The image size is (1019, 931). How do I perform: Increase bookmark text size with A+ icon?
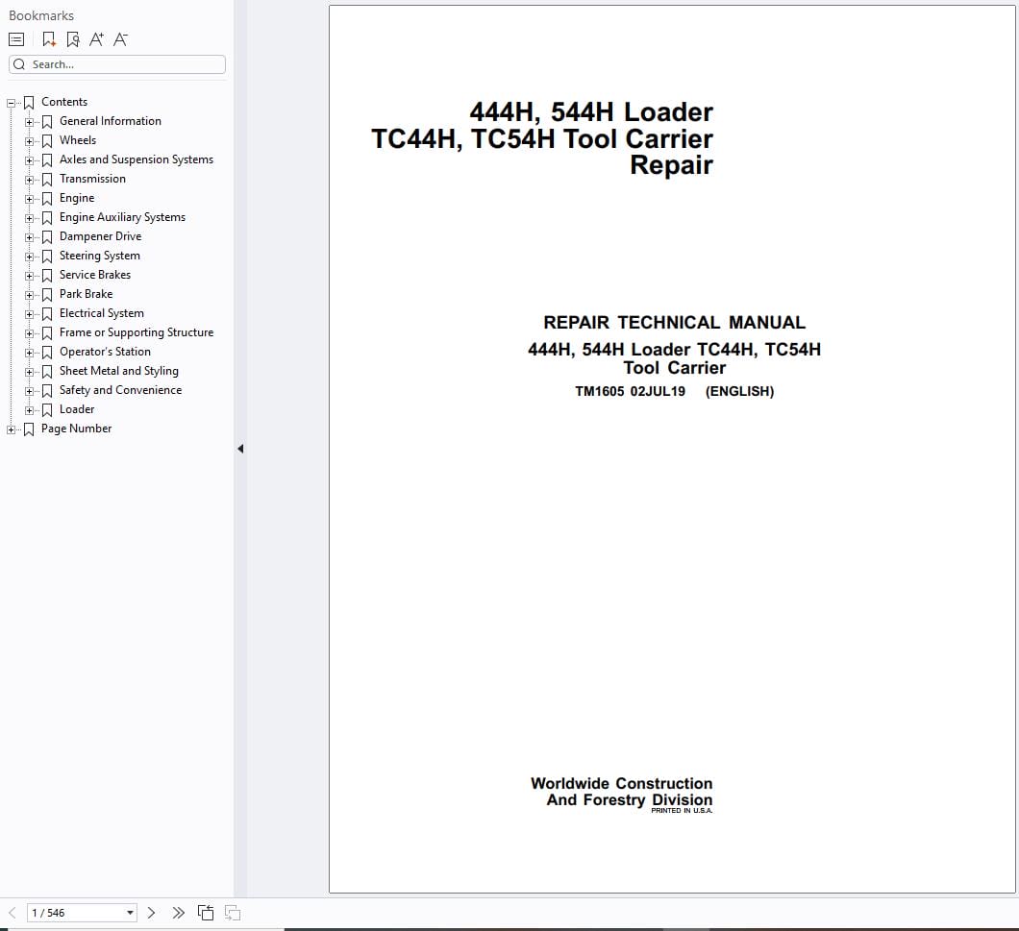click(x=96, y=39)
